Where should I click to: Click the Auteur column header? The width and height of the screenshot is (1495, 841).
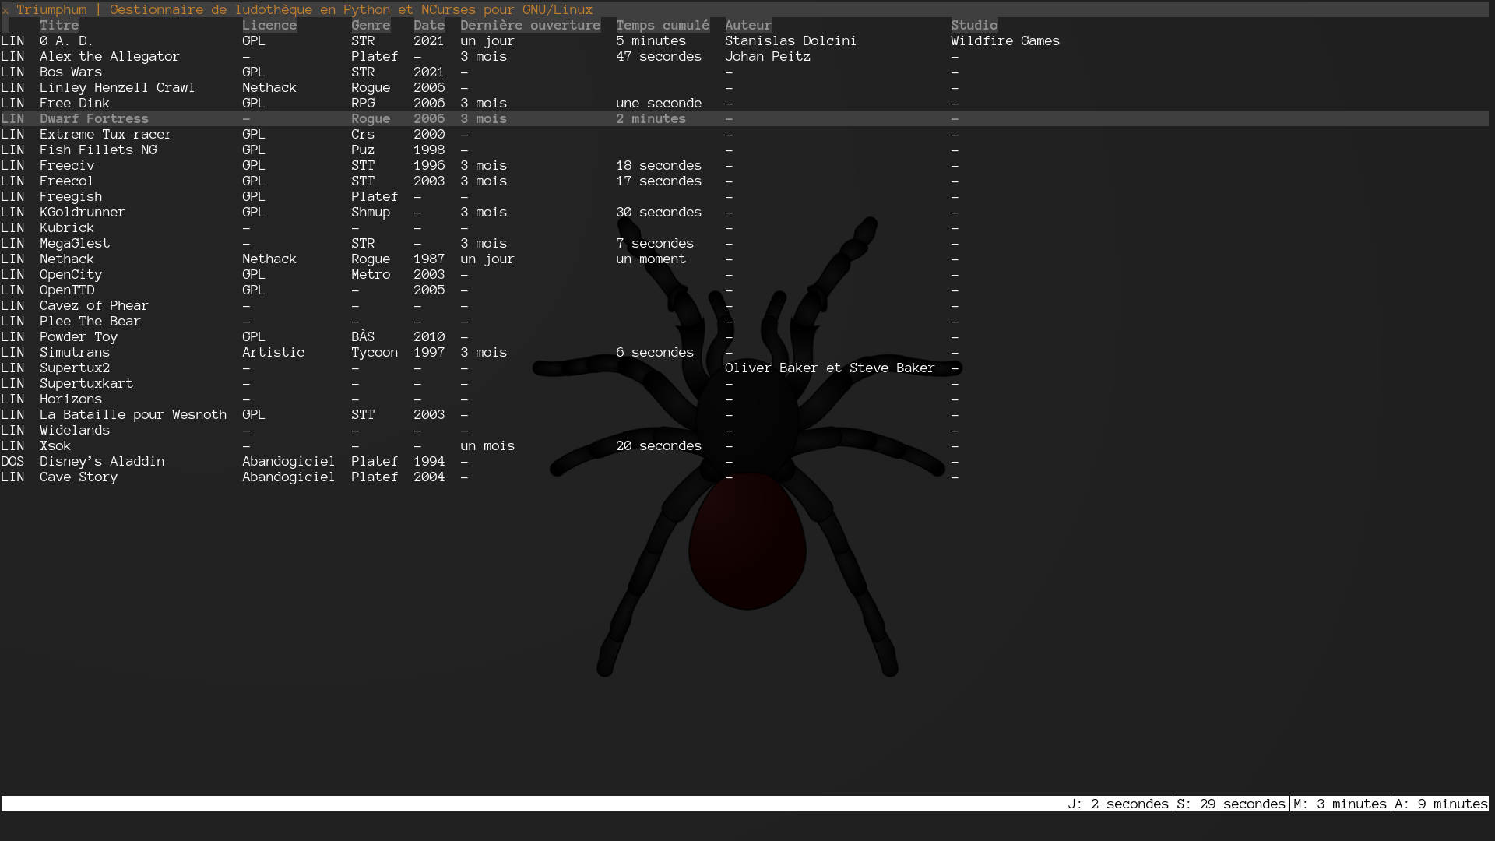[748, 26]
